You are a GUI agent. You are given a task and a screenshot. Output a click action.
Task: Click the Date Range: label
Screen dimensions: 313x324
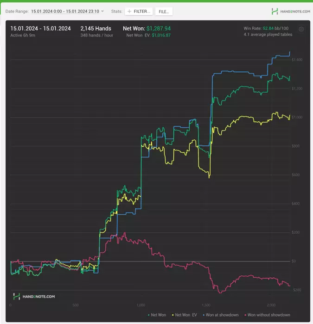point(17,12)
